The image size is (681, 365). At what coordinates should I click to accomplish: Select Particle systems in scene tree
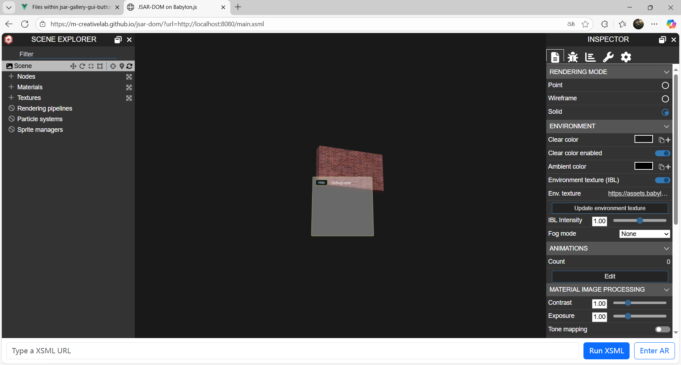point(40,119)
